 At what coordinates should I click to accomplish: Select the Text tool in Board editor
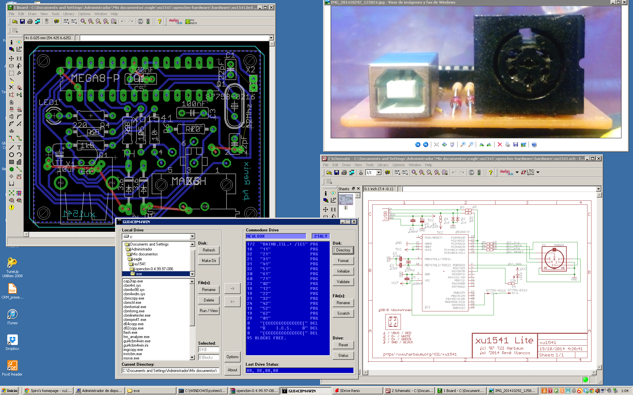point(19,147)
